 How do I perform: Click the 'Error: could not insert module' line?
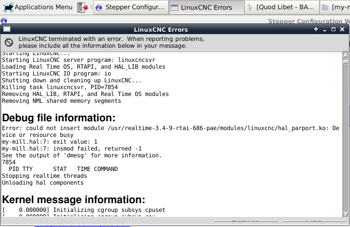coord(171,128)
